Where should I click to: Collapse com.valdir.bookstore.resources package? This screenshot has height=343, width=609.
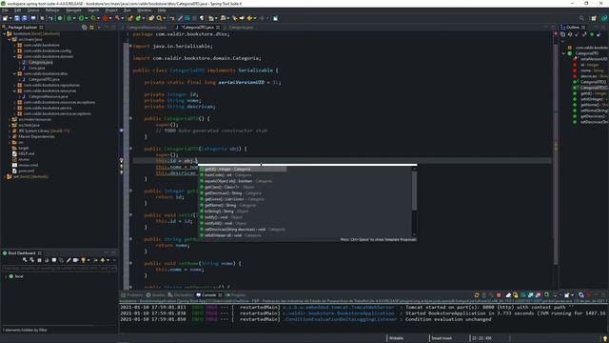pos(14,91)
